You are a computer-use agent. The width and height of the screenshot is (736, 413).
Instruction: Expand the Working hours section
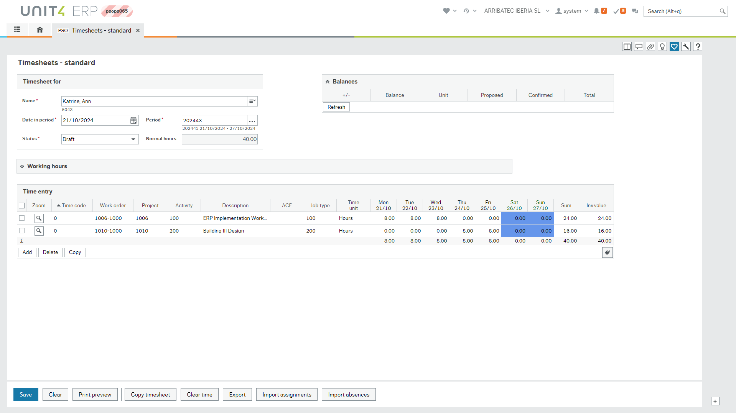[x=22, y=166]
